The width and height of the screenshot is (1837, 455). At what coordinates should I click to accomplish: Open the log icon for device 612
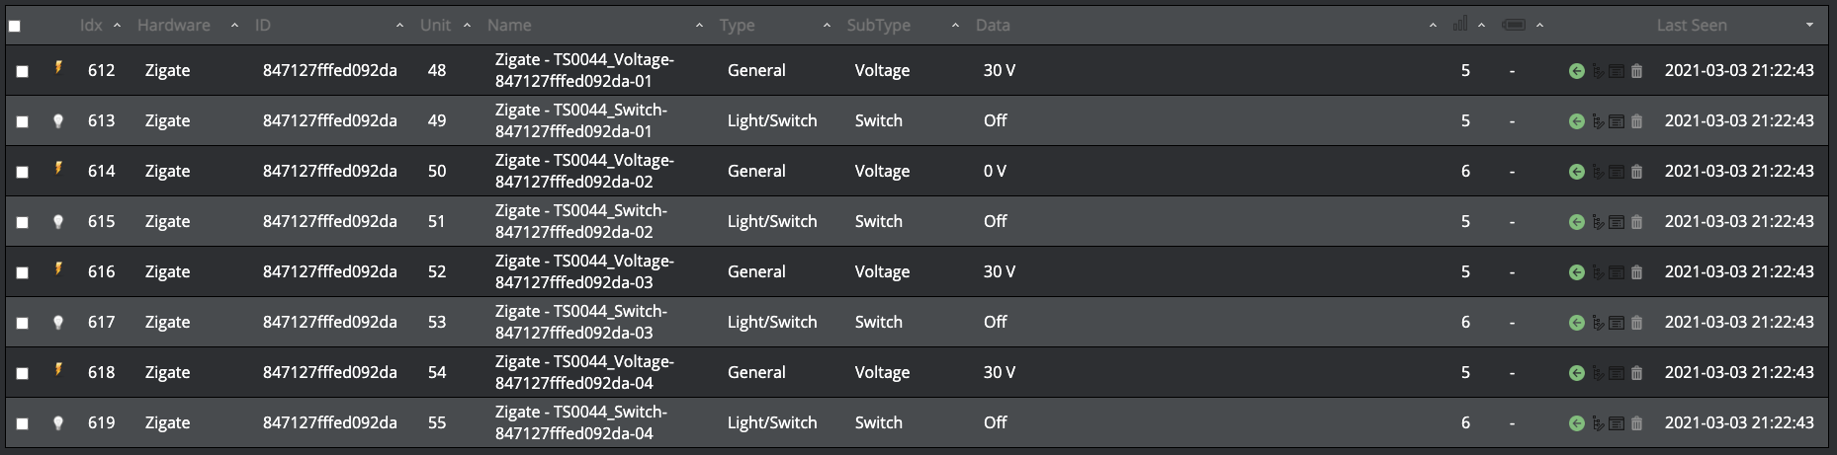[1617, 71]
